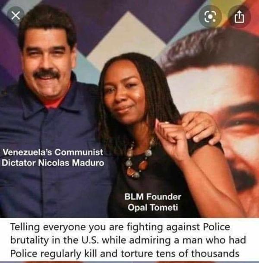Screen dimensions: 259x263
Task: Click the beaded necklace in the photo
Action: (138, 159)
